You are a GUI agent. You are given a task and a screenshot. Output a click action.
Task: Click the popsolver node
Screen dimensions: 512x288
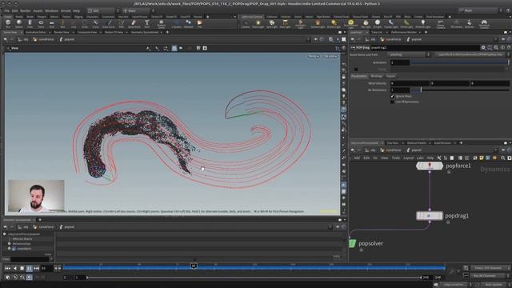[x=352, y=243]
